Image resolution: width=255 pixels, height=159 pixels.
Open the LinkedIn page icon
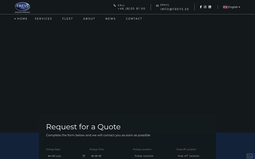coord(210,7)
